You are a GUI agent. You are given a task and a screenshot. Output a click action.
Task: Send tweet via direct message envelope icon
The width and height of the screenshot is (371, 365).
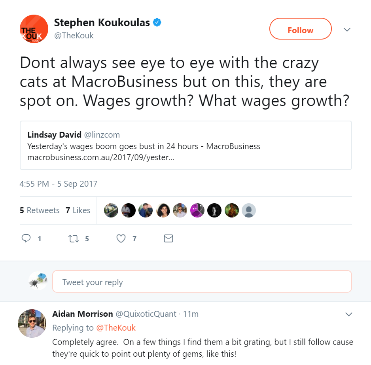tap(168, 238)
